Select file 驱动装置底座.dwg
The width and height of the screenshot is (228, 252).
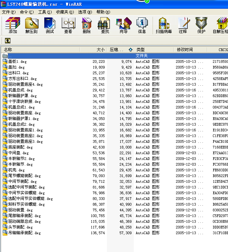click(24, 113)
